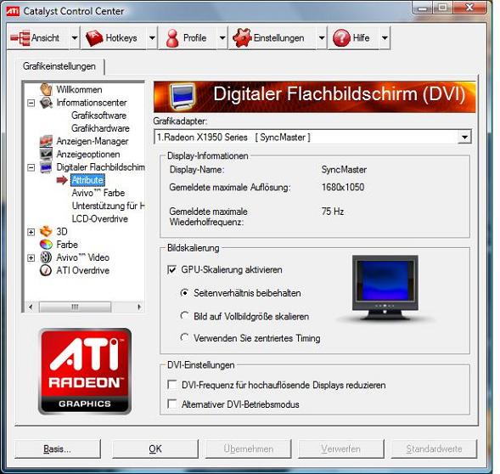Viewport: 500px width, 474px height.
Task: Open the Hilfe dropdown arrow
Action: click(385, 38)
